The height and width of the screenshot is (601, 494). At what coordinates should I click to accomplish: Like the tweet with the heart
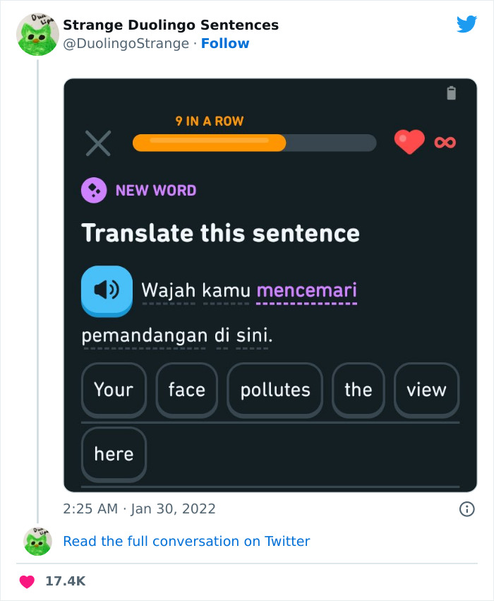pos(26,581)
